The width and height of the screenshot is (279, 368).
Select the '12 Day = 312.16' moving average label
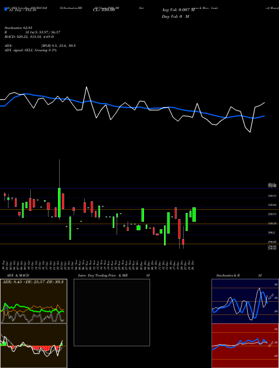pyautogui.click(x=22, y=10)
